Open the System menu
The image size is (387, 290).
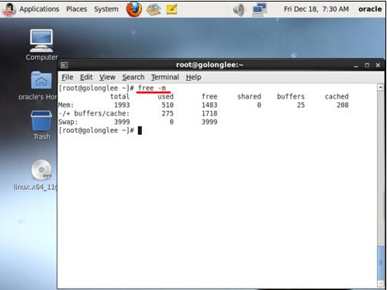[x=106, y=9]
